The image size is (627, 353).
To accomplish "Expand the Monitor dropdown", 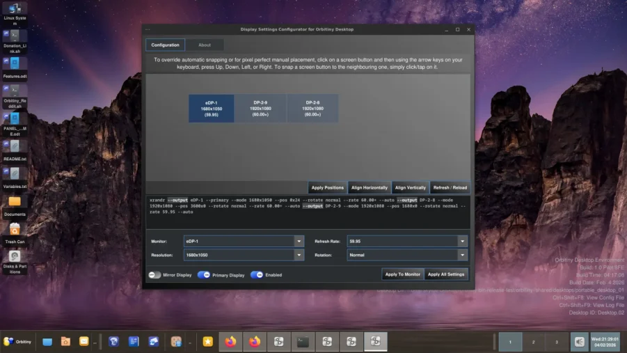I will click(x=299, y=241).
